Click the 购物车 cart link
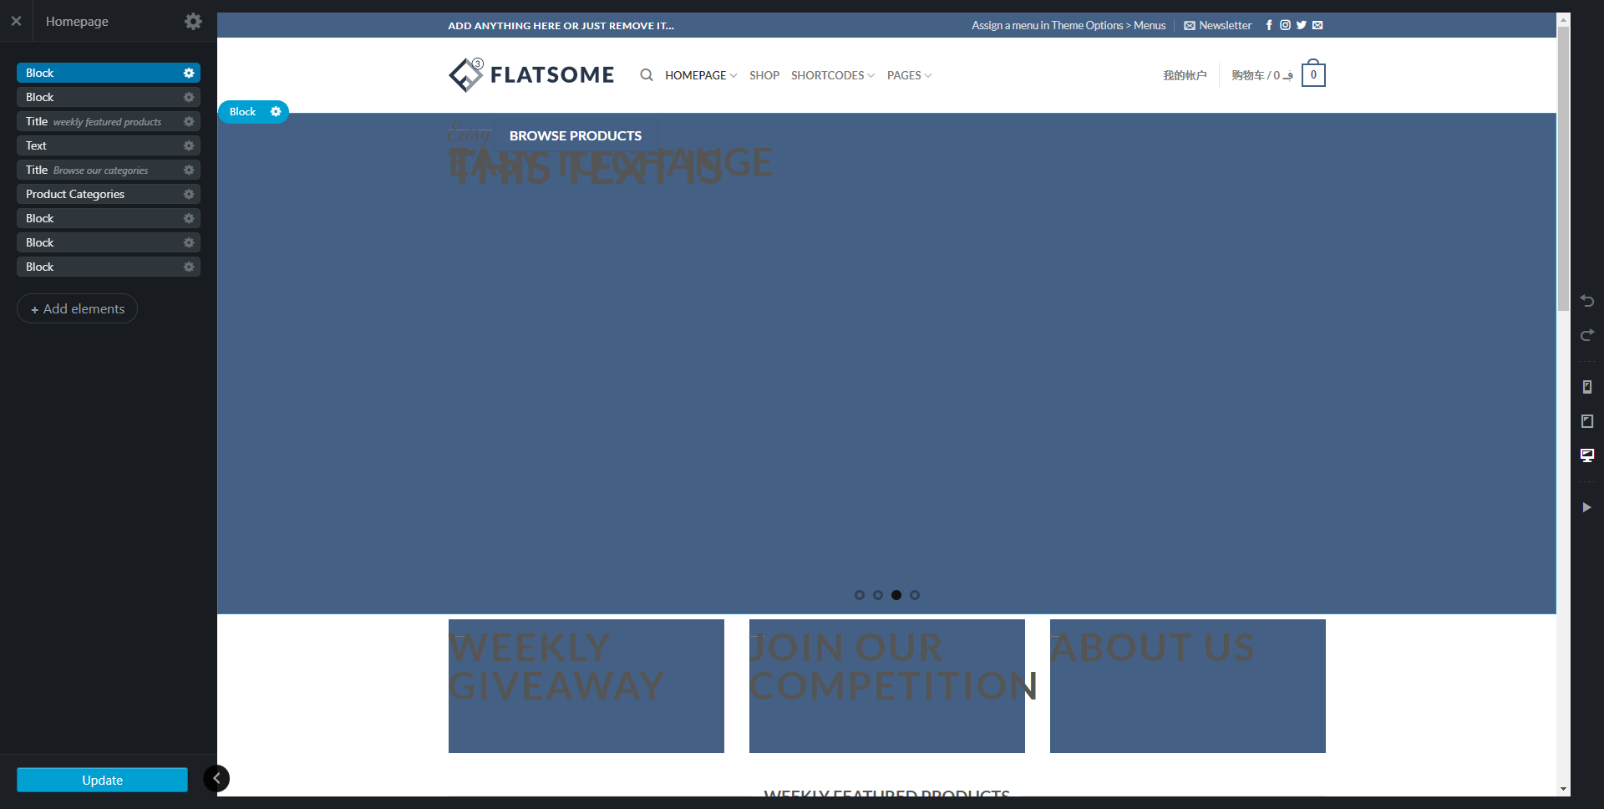The image size is (1604, 809). point(1261,75)
